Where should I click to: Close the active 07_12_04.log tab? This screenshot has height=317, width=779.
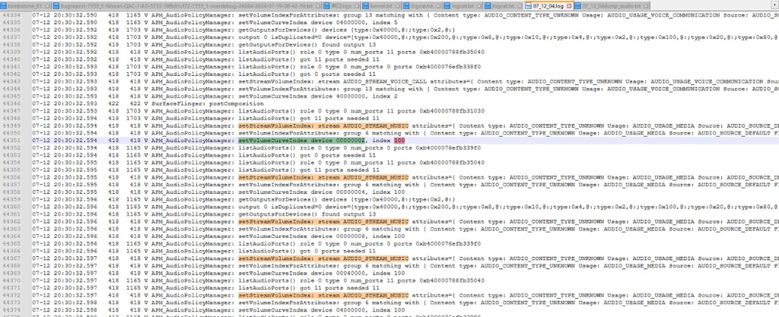click(x=569, y=6)
